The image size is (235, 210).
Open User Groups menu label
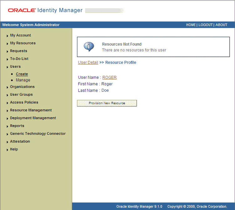point(21,94)
